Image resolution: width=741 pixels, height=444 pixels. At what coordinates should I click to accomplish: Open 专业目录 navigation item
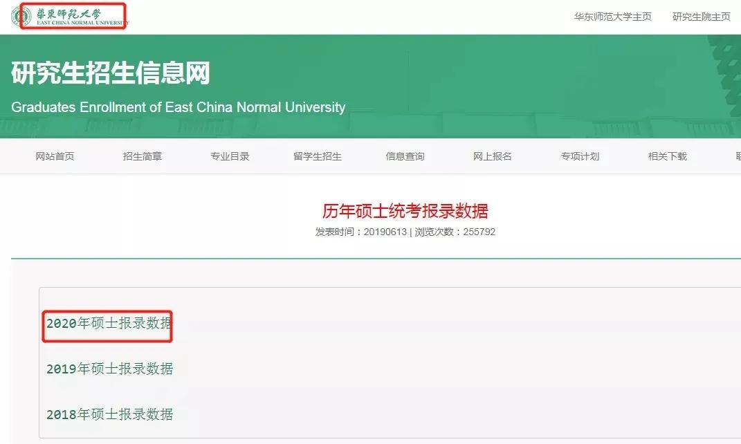tap(230, 156)
